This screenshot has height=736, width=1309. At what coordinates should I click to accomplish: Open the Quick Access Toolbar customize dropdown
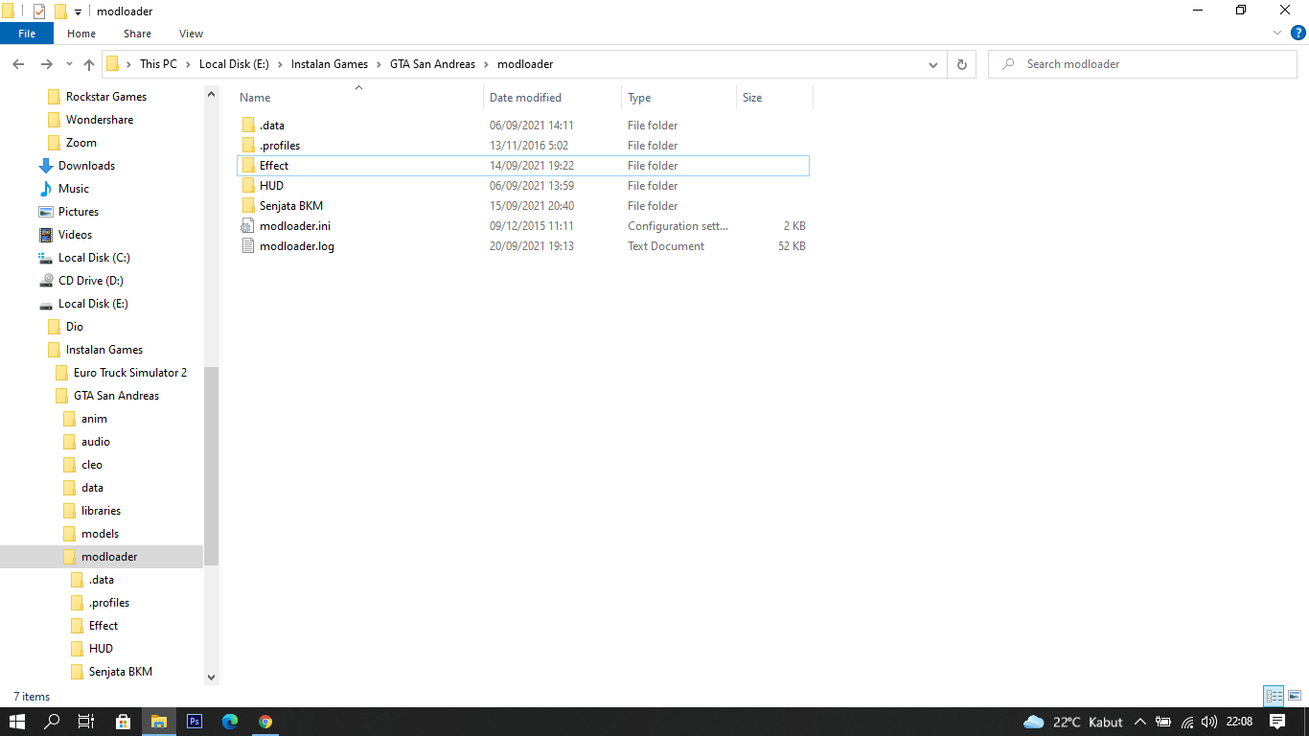pyautogui.click(x=78, y=11)
